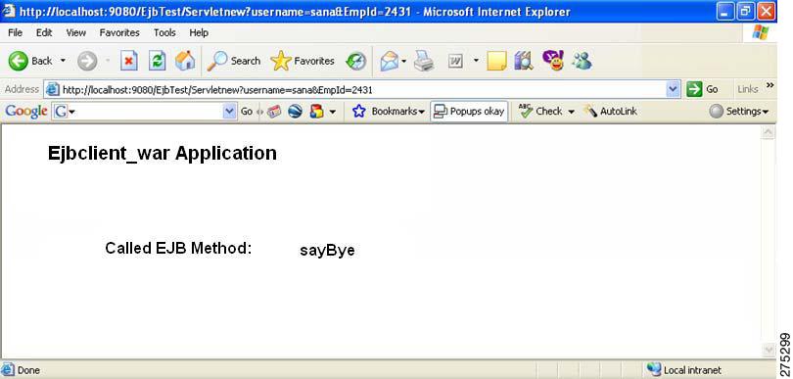Open the Favorites menu

[x=119, y=32]
